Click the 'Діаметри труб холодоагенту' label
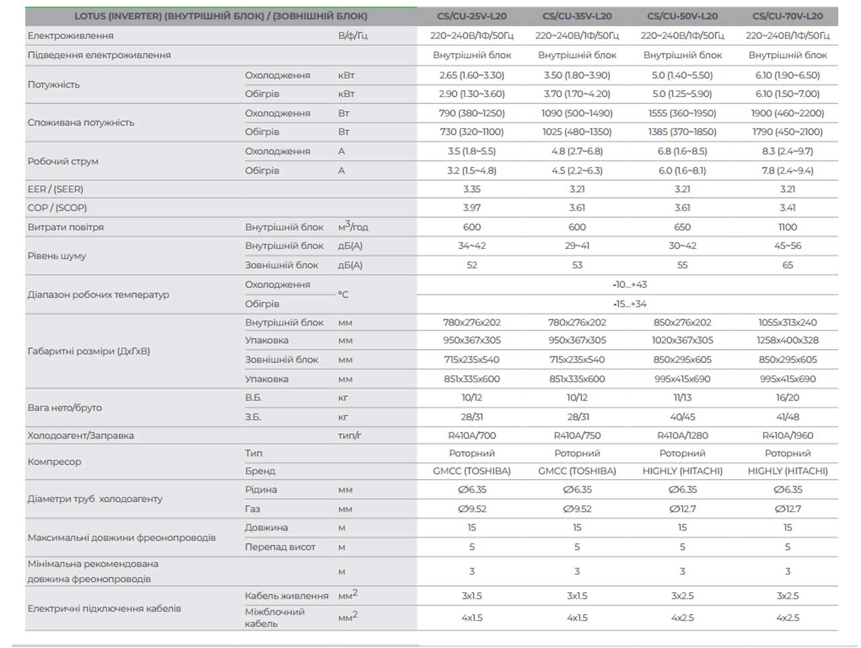 [95, 499]
